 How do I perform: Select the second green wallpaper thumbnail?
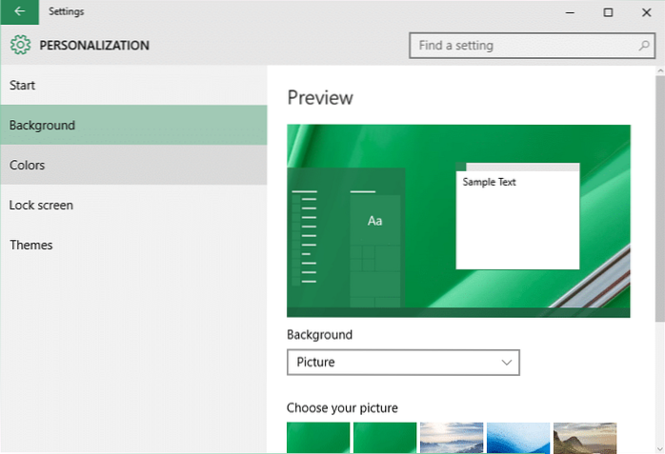pos(385,438)
